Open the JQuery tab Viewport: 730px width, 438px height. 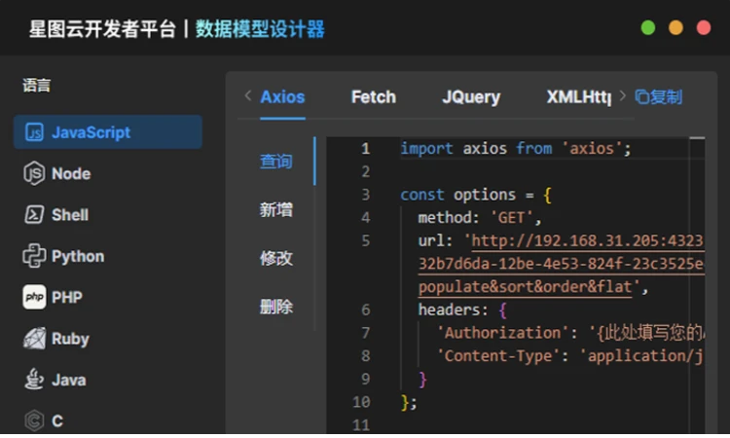pos(471,96)
